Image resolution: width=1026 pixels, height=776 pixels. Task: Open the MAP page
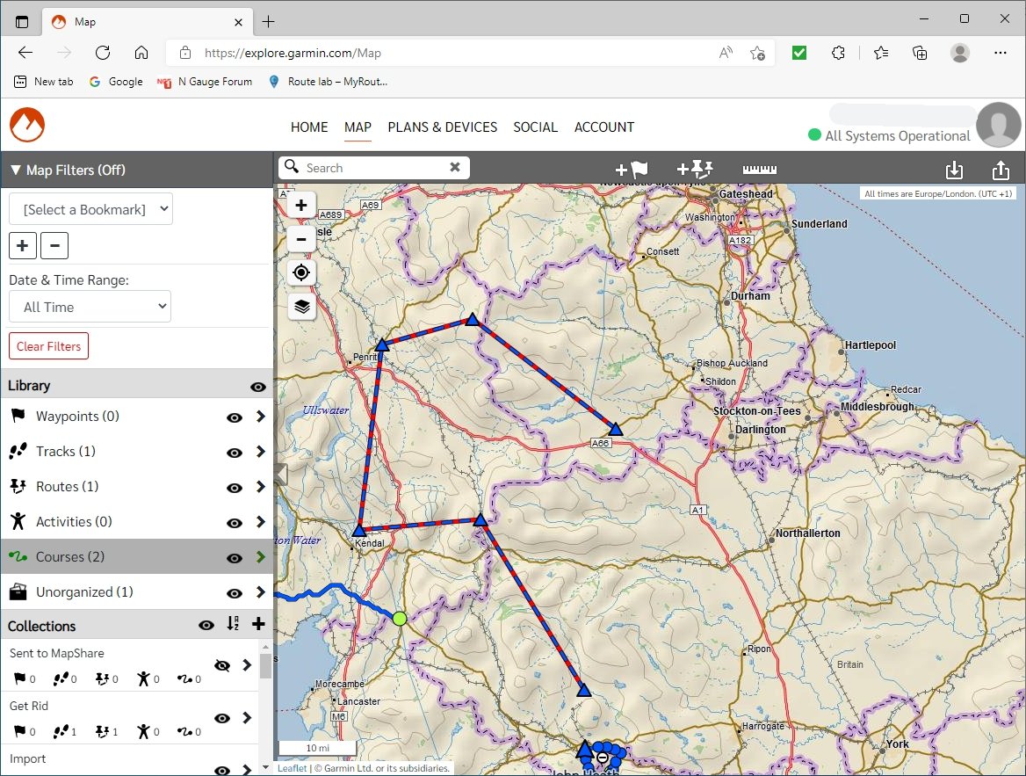point(358,127)
